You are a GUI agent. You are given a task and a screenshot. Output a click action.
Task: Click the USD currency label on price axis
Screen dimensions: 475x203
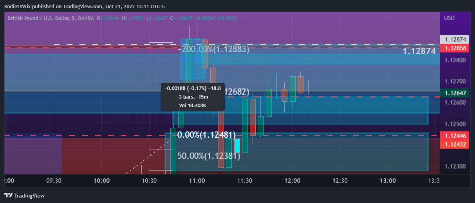[x=449, y=18]
